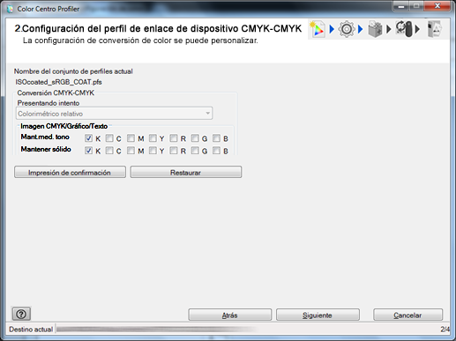Open the Presentando intento dropdown
This screenshot has width=456, height=341.
pyautogui.click(x=114, y=114)
